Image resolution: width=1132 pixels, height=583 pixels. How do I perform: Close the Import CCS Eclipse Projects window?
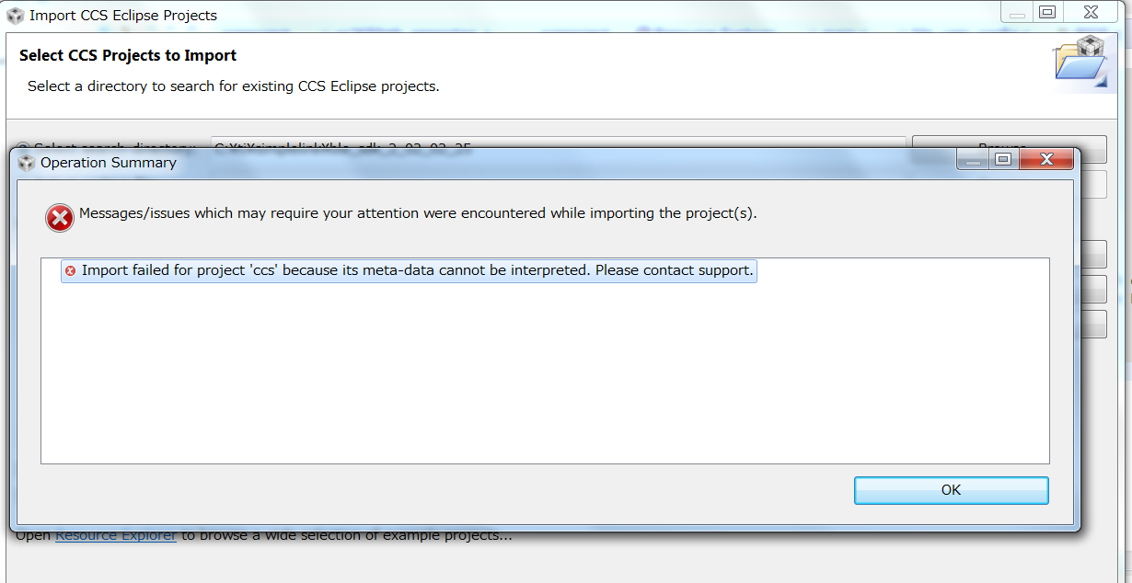pos(1091,12)
